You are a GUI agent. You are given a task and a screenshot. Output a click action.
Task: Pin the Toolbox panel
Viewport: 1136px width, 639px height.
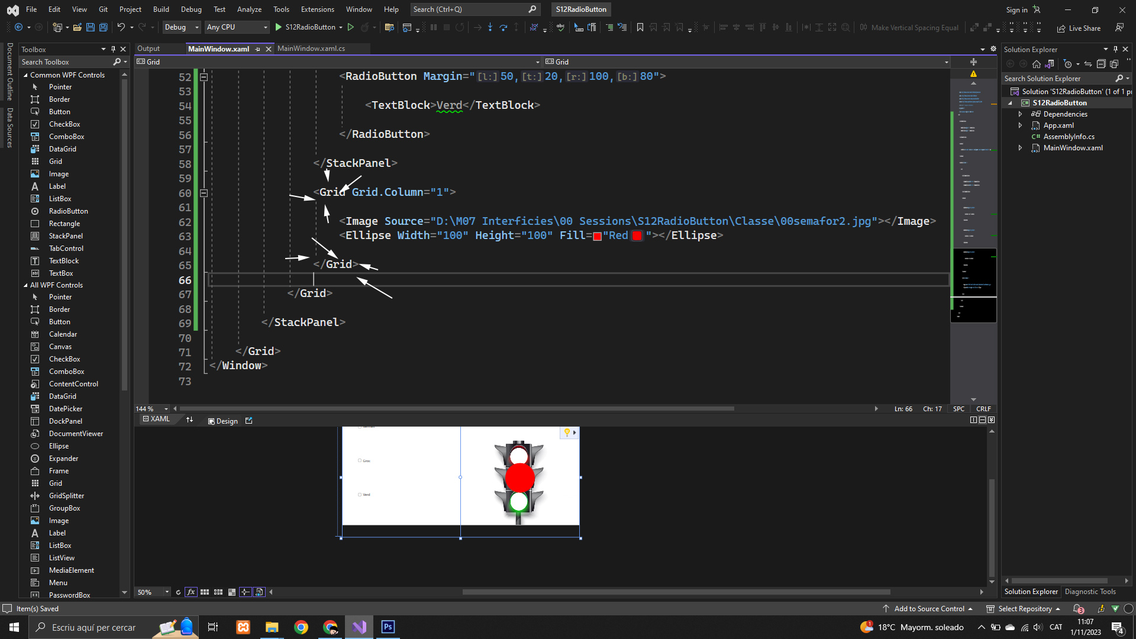click(113, 49)
